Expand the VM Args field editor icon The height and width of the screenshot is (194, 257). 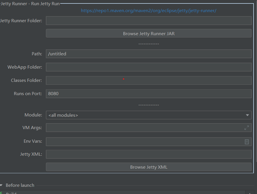[x=247, y=128]
